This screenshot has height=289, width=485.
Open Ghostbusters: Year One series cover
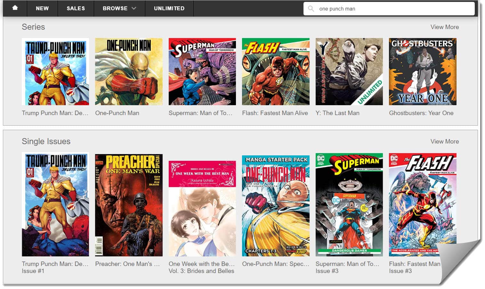tap(423, 72)
